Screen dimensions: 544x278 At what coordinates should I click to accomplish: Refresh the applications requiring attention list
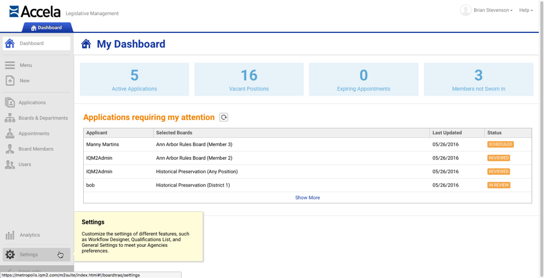click(224, 118)
